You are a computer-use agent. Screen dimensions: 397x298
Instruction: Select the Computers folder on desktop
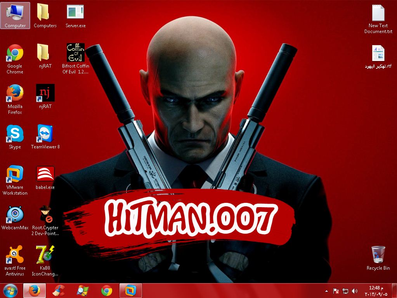click(x=45, y=13)
